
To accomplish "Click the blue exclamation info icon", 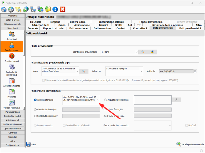I will pos(55,10).
